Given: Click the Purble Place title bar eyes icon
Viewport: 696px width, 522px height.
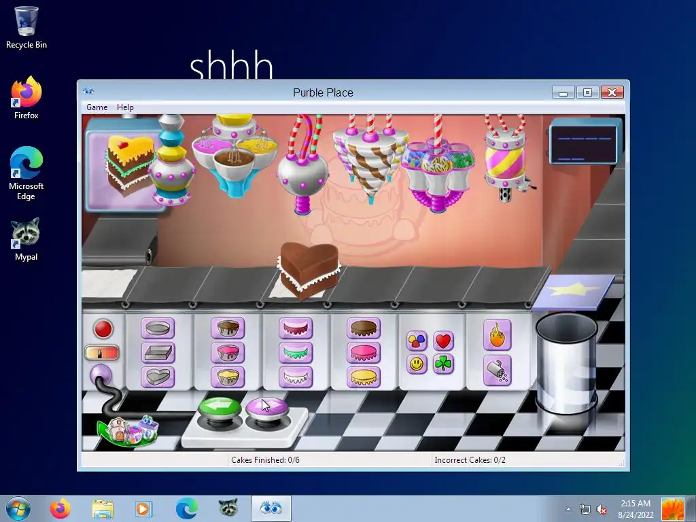Looking at the screenshot, I should point(88,92).
